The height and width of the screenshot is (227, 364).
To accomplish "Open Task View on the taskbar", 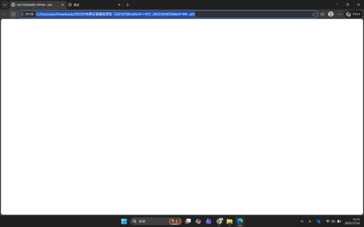I will [x=188, y=221].
